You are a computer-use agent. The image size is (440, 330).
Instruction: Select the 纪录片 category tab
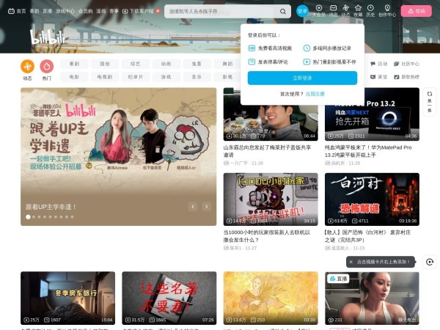pyautogui.click(x=136, y=76)
